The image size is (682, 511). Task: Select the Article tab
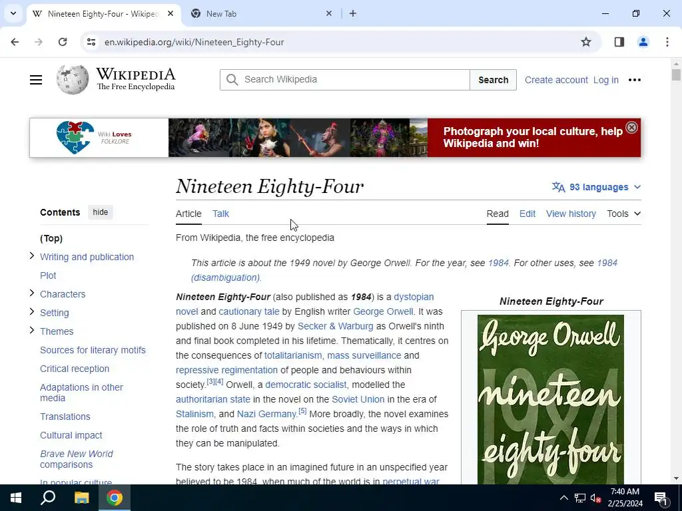point(188,214)
